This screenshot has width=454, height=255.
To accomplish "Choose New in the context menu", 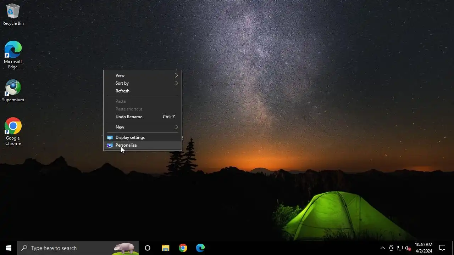I will click(x=143, y=127).
